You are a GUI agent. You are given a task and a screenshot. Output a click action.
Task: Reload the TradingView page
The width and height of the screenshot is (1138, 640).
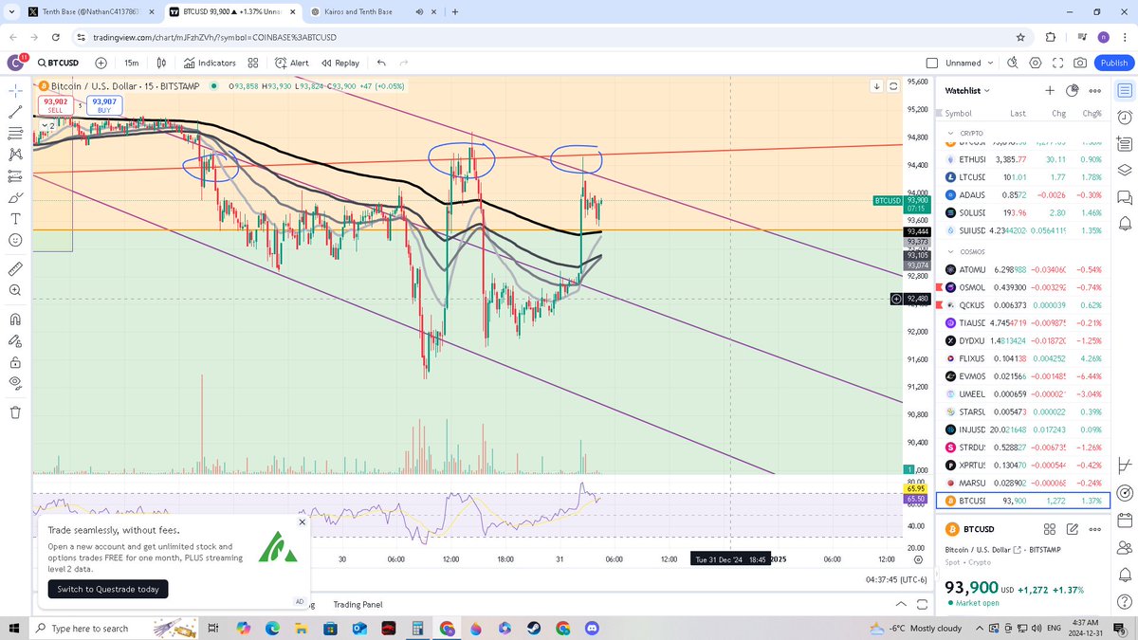56,37
